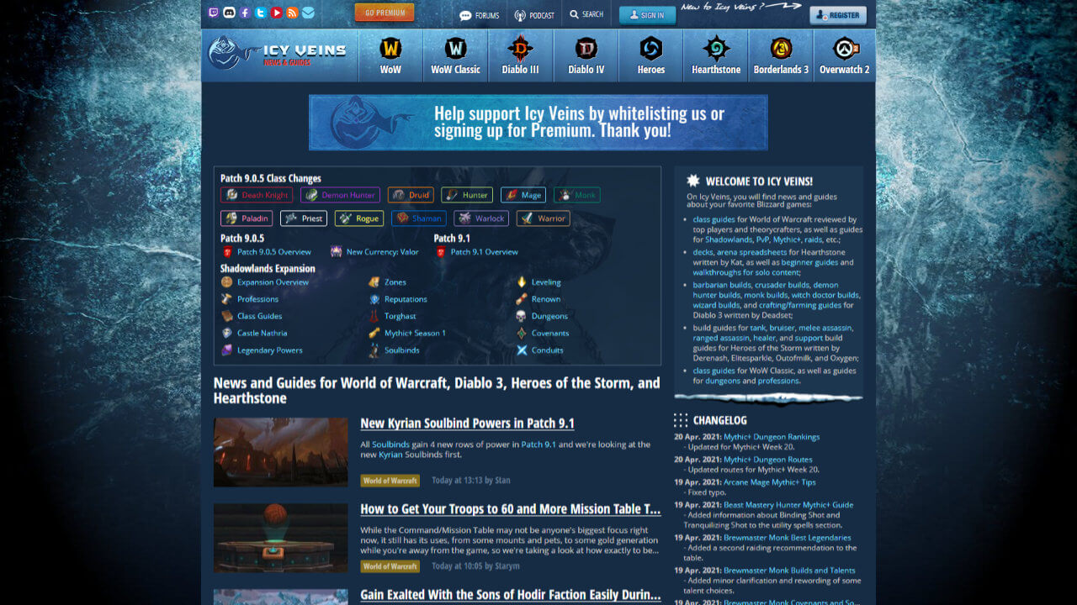The height and width of the screenshot is (605, 1077).
Task: Select the WoW game tab
Action: tap(390, 55)
